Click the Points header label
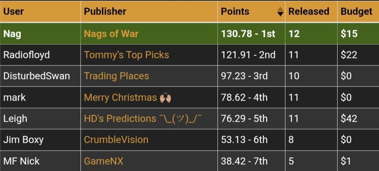Screen dimensions: 379x171 [x=235, y=12]
